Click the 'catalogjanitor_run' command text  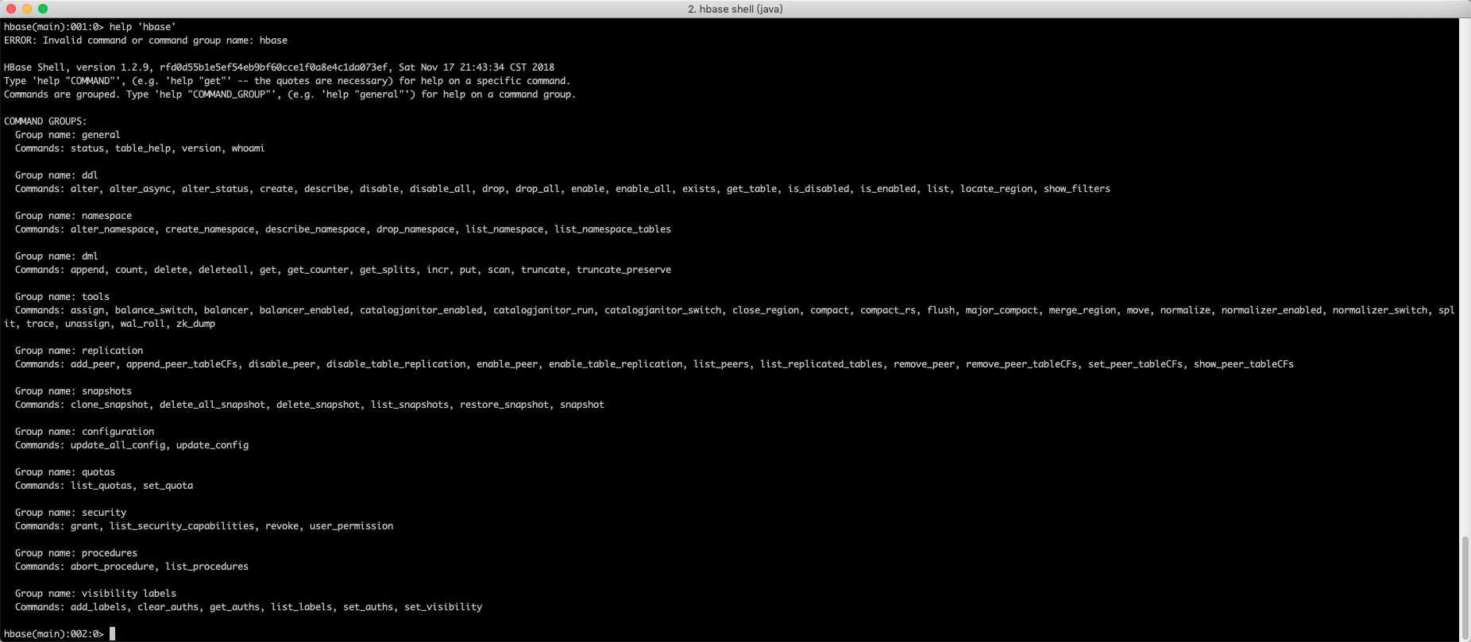click(543, 310)
